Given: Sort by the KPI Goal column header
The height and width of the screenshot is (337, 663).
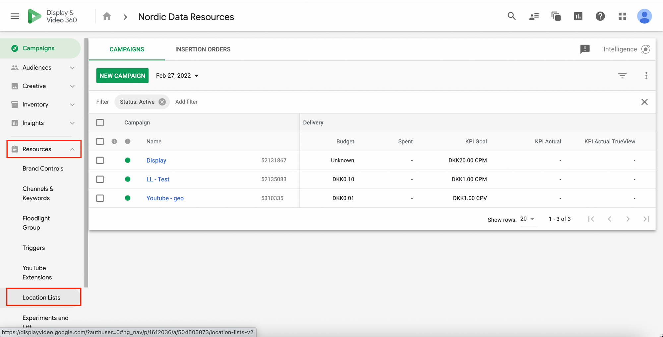Looking at the screenshot, I should point(476,142).
